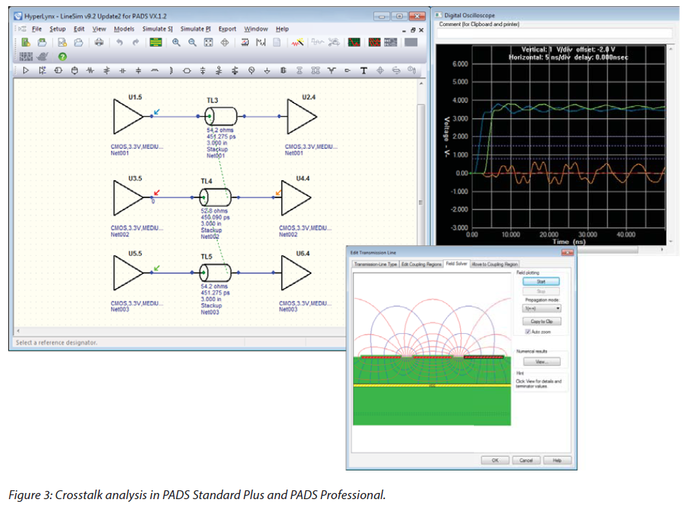Select the TL4 transmission line symbol
Screen dimensions: 690x508
[216, 198]
